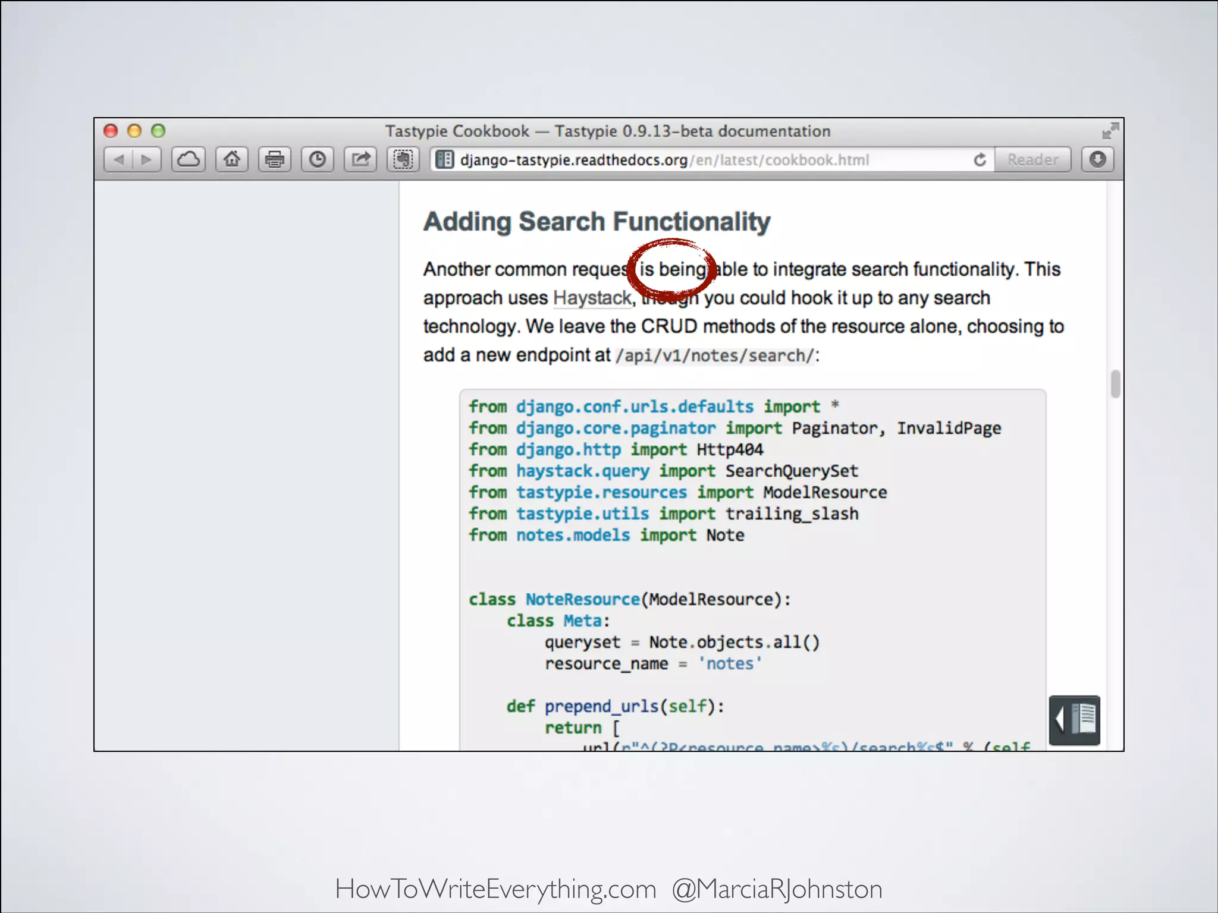Click the Paginator, InvalidPage import line

click(735, 429)
